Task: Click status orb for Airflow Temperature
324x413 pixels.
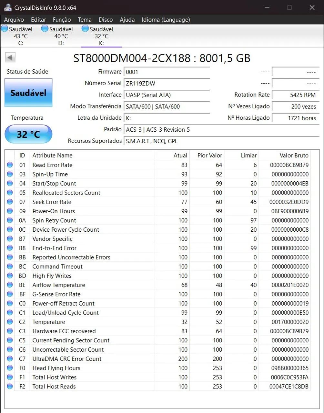Action: click(10, 285)
